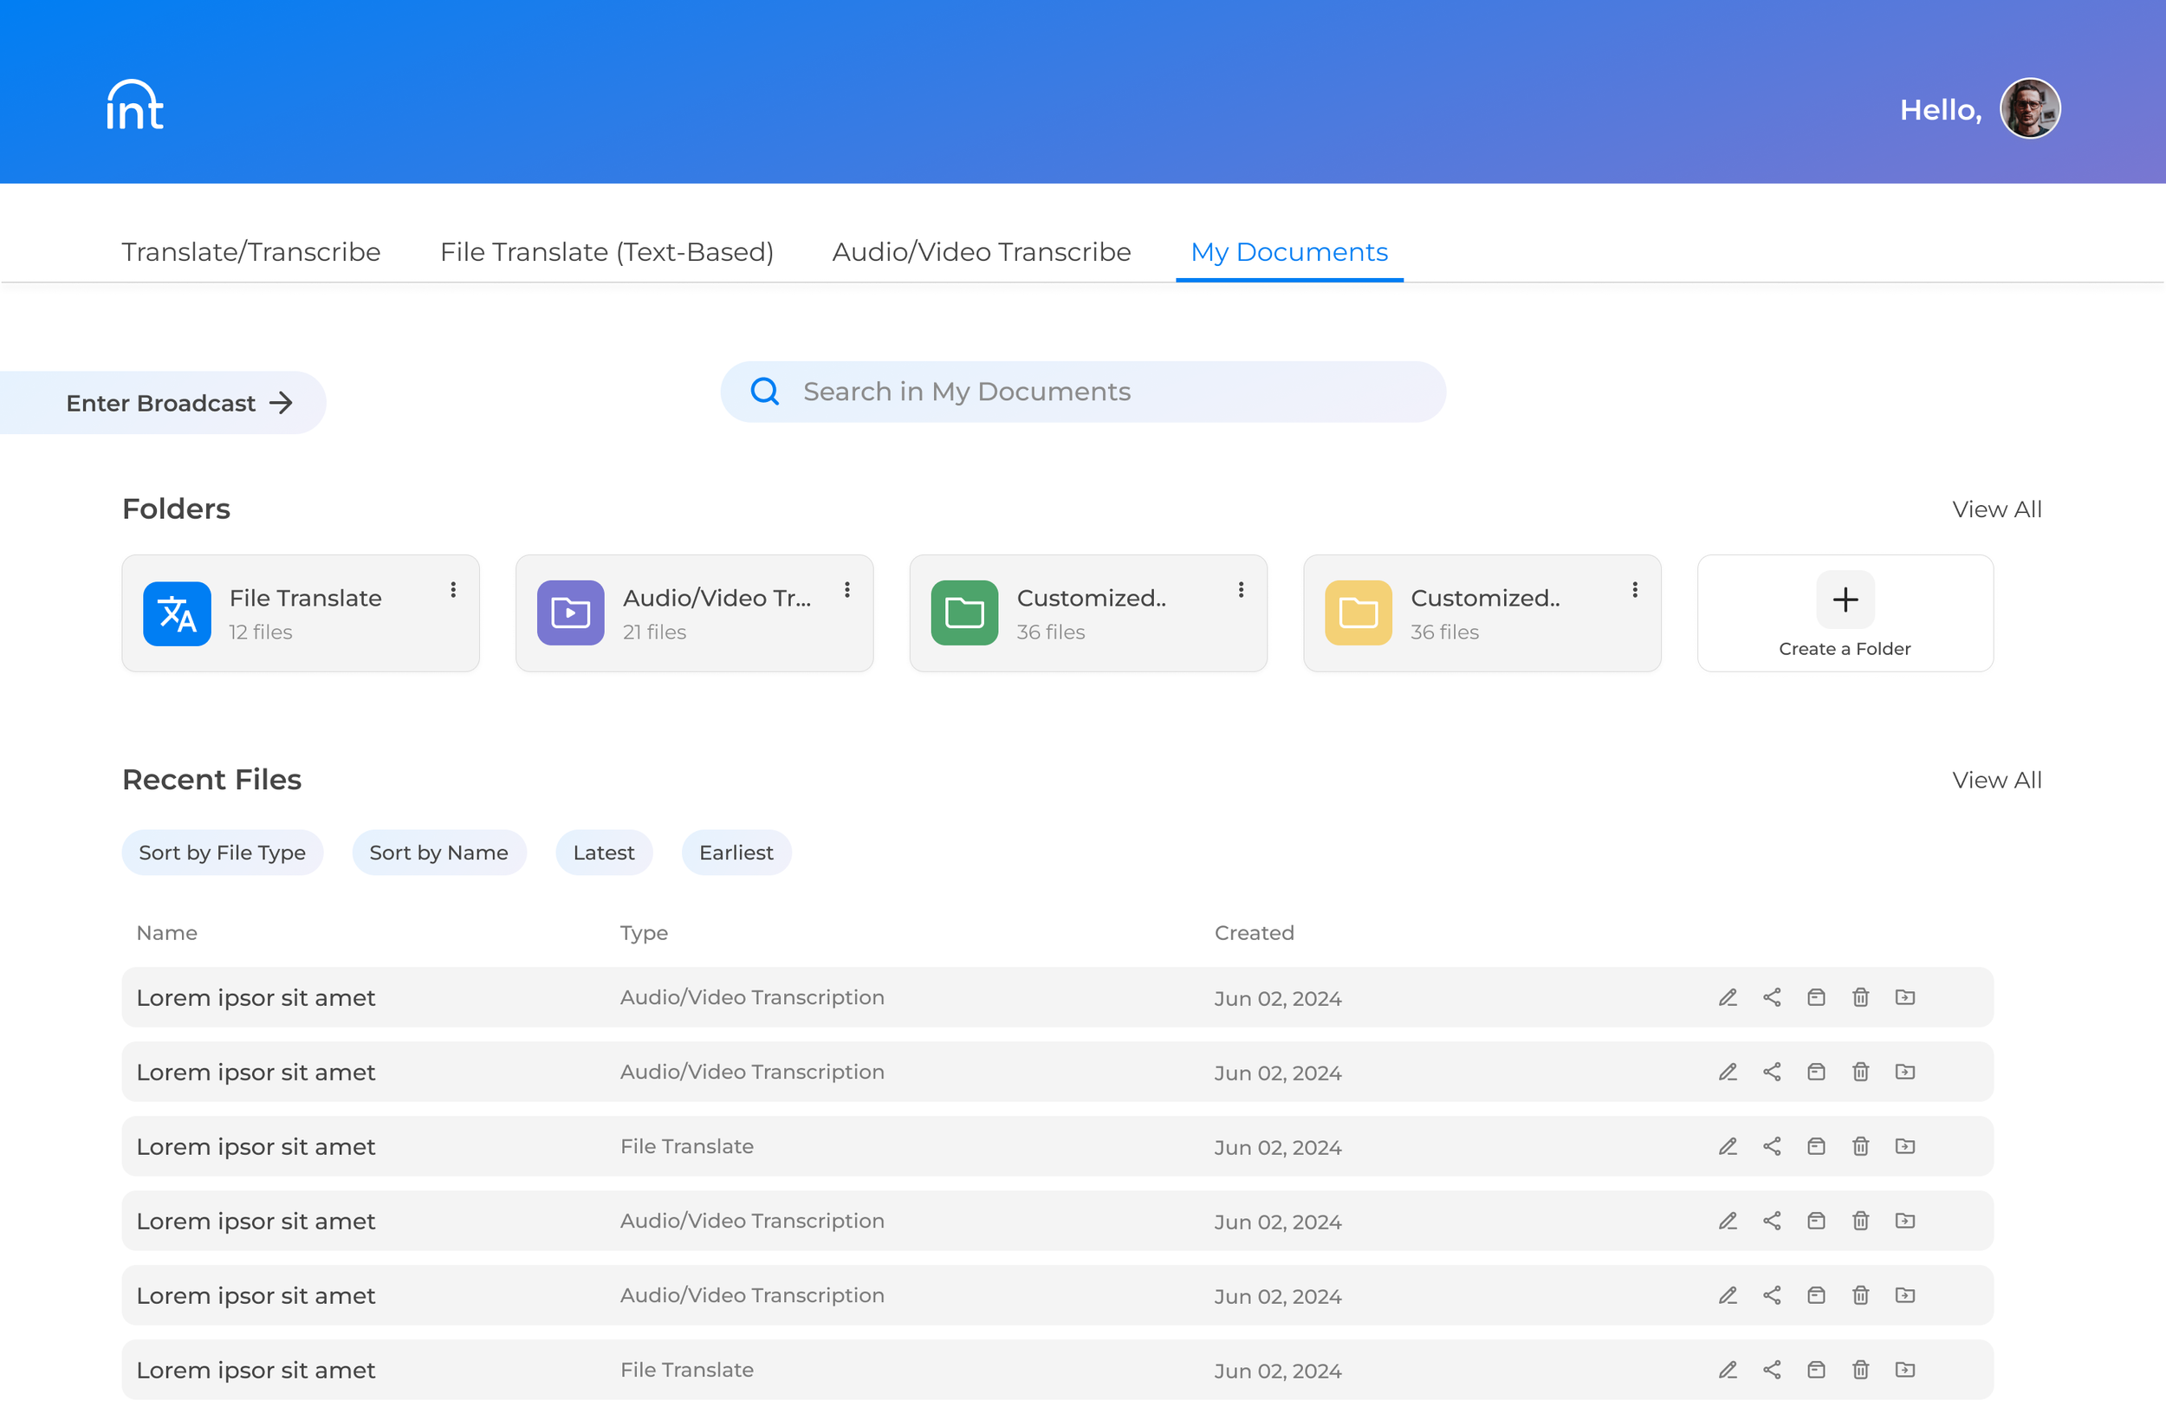Toggle the Earliest sort chip
Image resolution: width=2166 pixels, height=1407 pixels.
(x=736, y=853)
